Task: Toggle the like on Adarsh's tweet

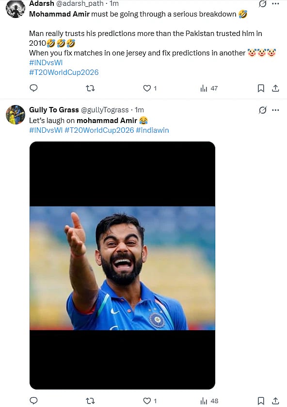Action: (146, 88)
